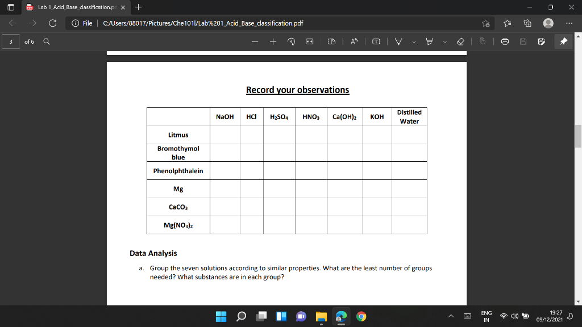
Task: Open the Draw pen color dropdown
Action: (413, 41)
